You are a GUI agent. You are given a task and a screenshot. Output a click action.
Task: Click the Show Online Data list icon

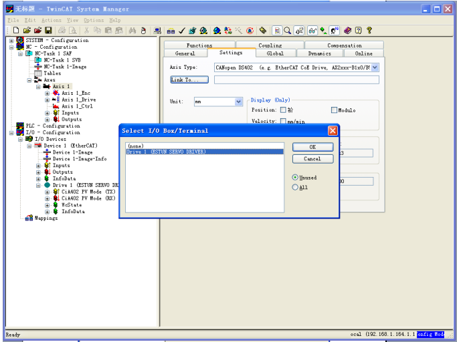[277, 30]
